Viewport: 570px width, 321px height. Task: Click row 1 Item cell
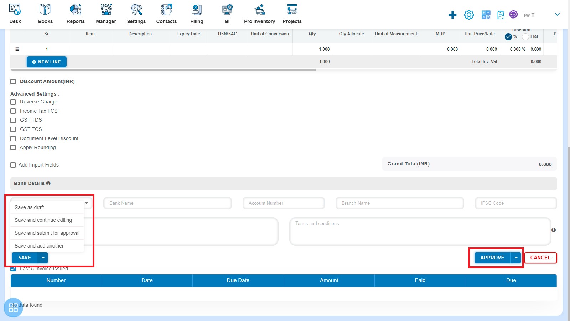coord(90,49)
